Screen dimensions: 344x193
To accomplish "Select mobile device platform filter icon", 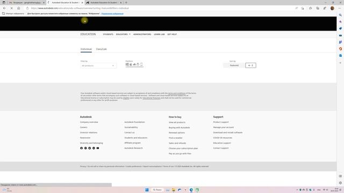I will [141, 64].
